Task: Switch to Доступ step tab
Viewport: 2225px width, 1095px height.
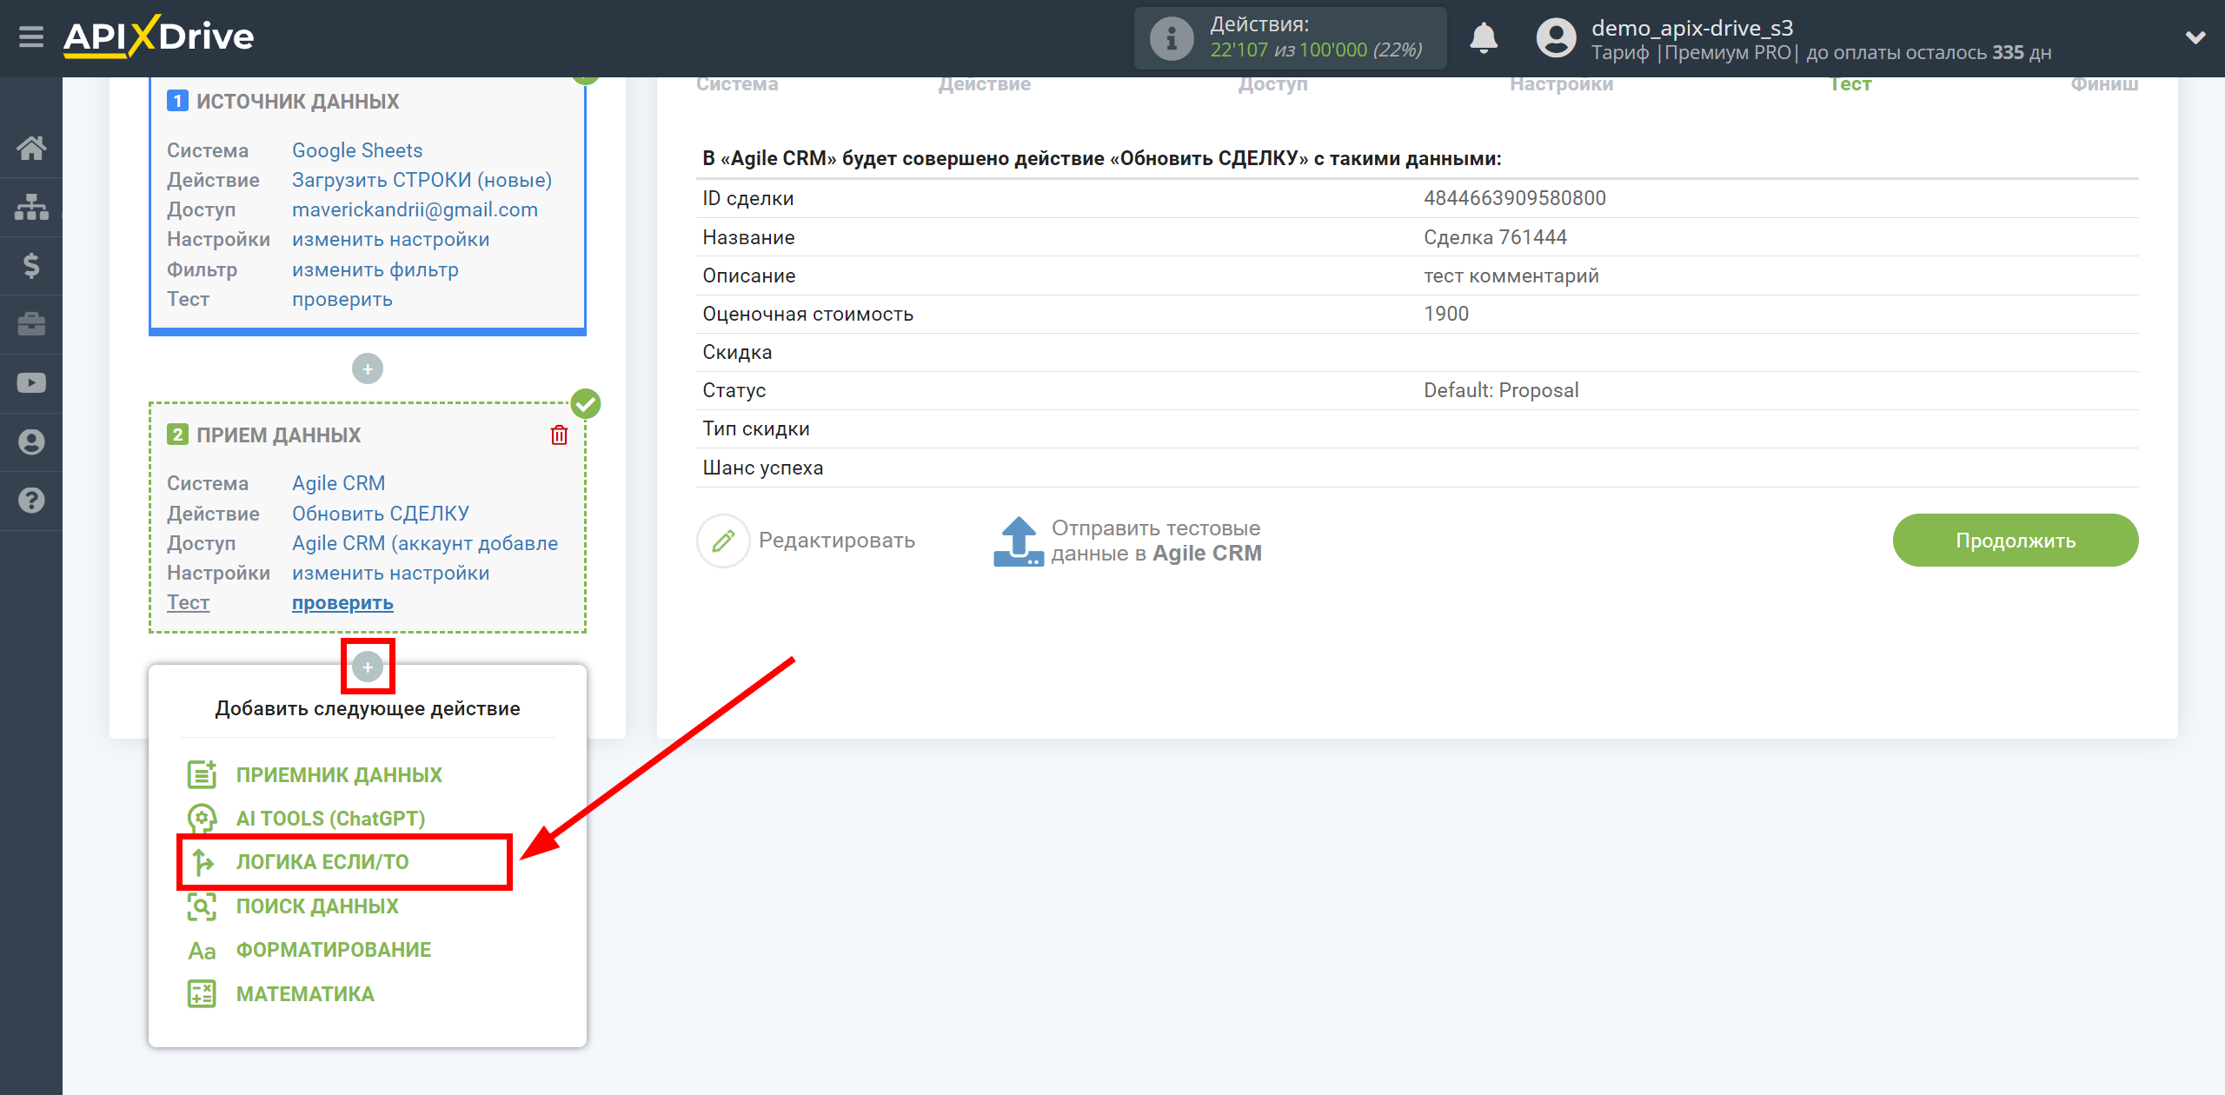Action: 1272,84
